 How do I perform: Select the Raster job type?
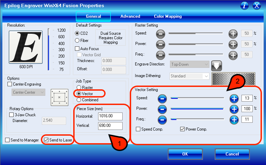tap(79, 87)
